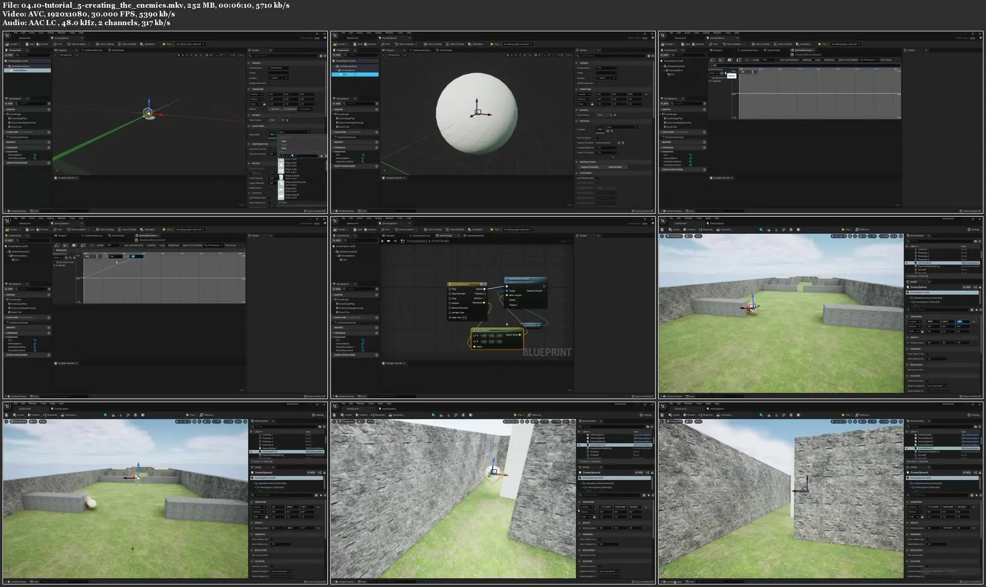Click the Update output pin on EnemyMovement node
The image size is (986, 587).
click(x=484, y=289)
